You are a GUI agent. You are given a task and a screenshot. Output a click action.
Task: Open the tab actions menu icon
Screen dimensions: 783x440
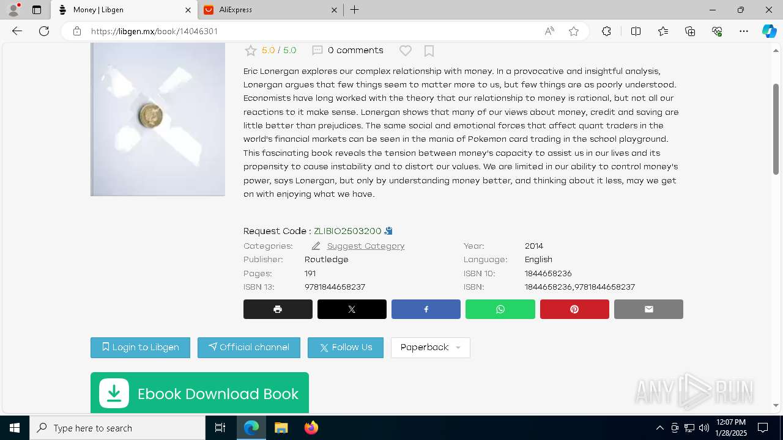(37, 10)
